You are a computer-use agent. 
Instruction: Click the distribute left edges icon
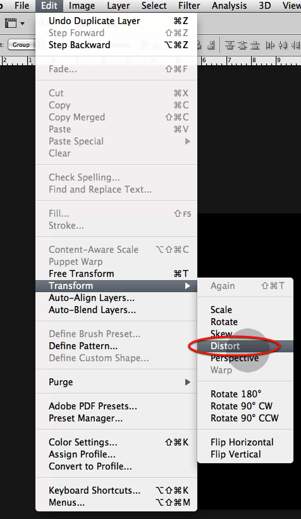(x=270, y=45)
